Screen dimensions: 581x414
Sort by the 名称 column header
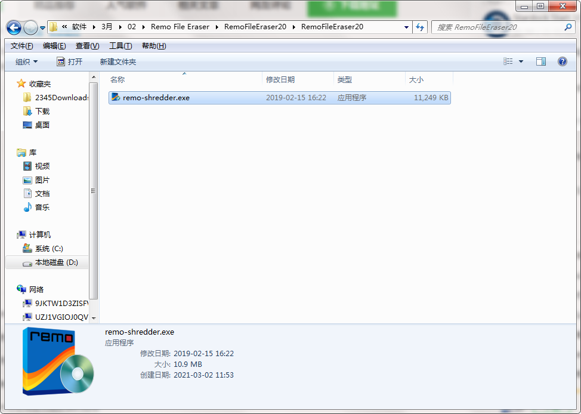[x=184, y=79]
